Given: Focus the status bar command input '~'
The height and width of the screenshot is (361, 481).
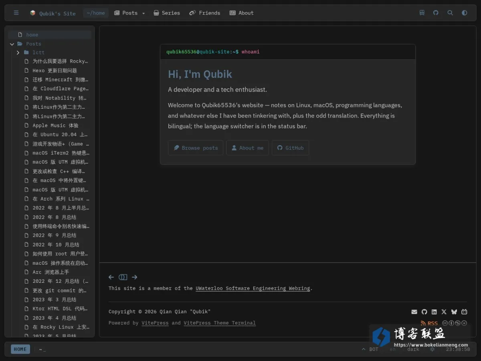Looking at the screenshot, I should point(42,349).
